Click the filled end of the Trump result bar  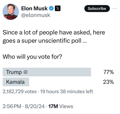pyautogui.click(x=89, y=72)
